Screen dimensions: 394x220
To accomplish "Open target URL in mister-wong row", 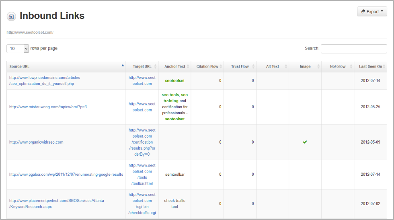I will pyautogui.click(x=142, y=107).
